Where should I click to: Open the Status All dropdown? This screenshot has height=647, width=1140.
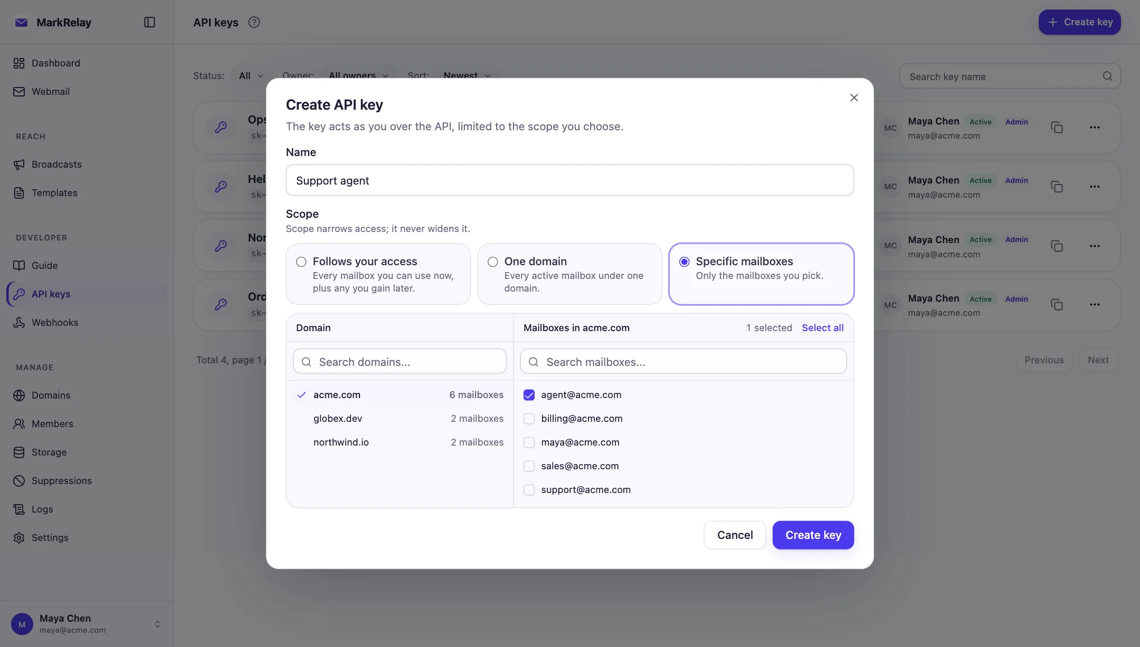coord(251,76)
